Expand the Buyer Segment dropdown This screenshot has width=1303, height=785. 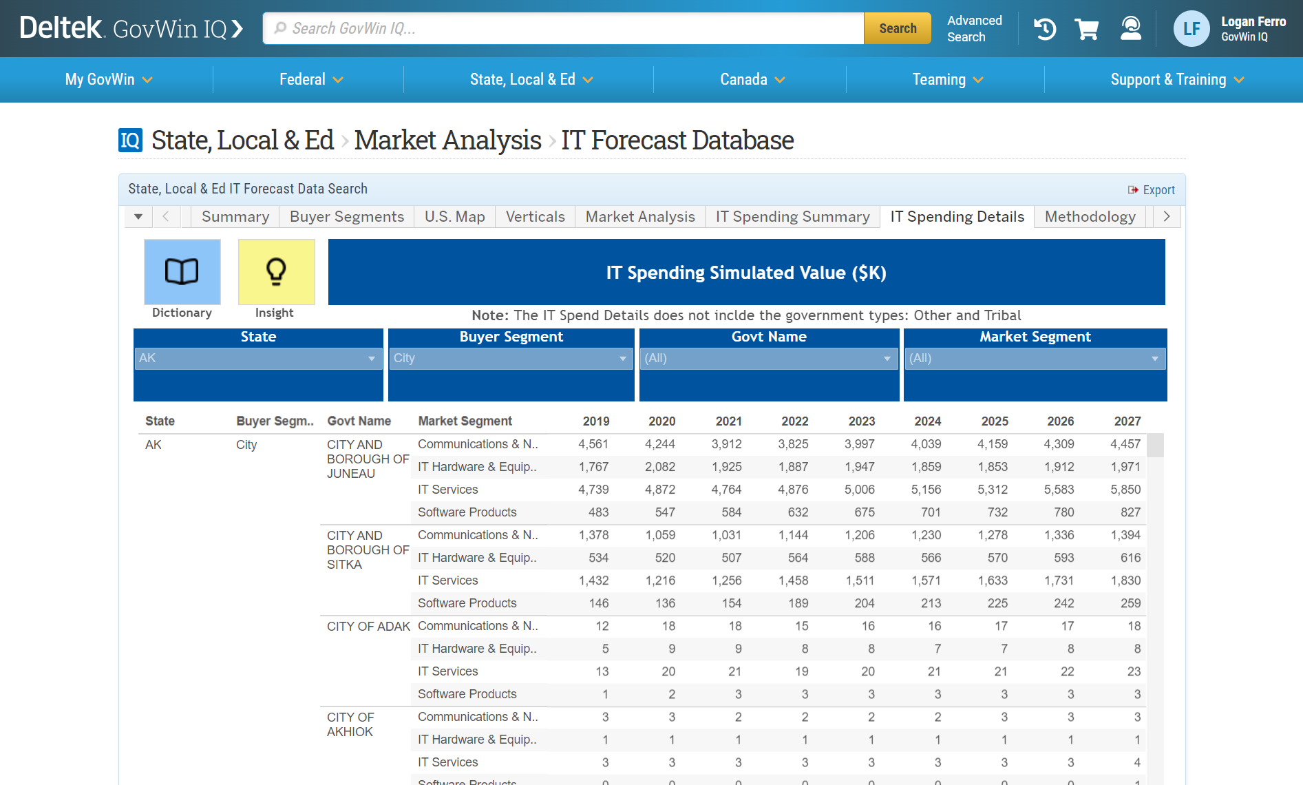click(x=510, y=359)
